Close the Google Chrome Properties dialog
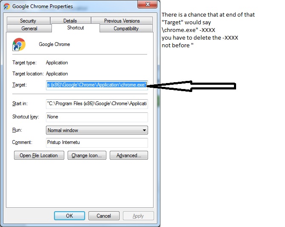Screen dimensions: 285x227 (148, 4)
